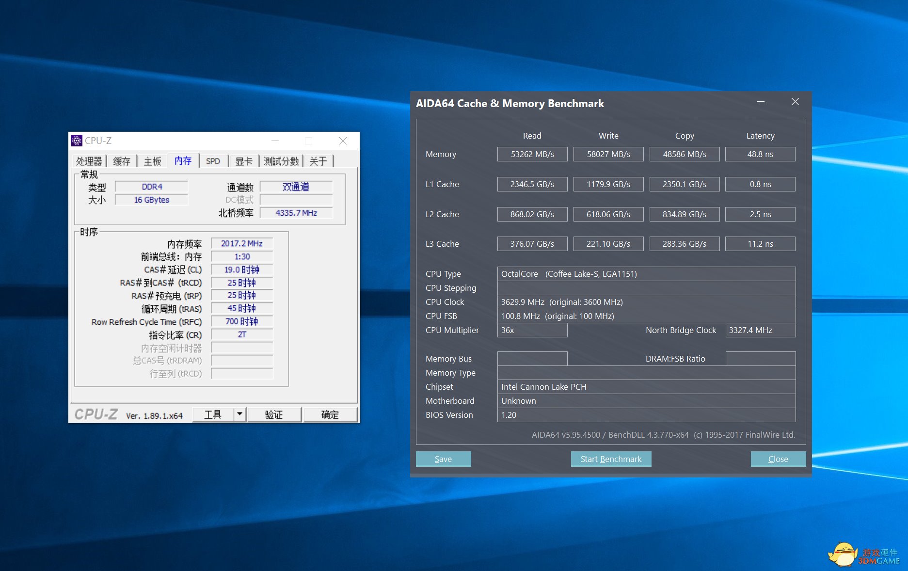Screen dimensions: 908x571
Task: Click the Motherboard Unknown field
Action: 646,401
